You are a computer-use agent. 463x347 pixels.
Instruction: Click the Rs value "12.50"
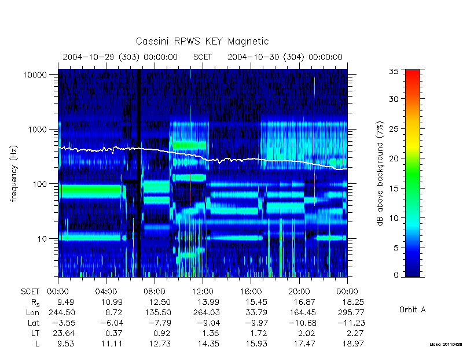[159, 302]
